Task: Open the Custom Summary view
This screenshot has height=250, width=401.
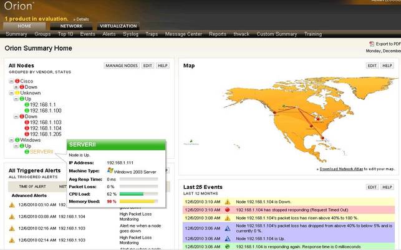Action: pyautogui.click(x=277, y=34)
